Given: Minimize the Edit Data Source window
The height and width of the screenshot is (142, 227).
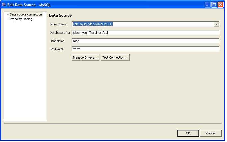Looking at the screenshot, I should point(208,5).
